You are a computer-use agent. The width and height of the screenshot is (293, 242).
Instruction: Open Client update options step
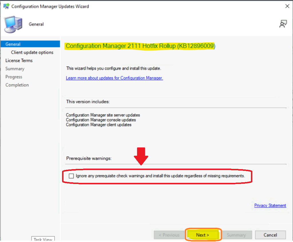[32, 53]
